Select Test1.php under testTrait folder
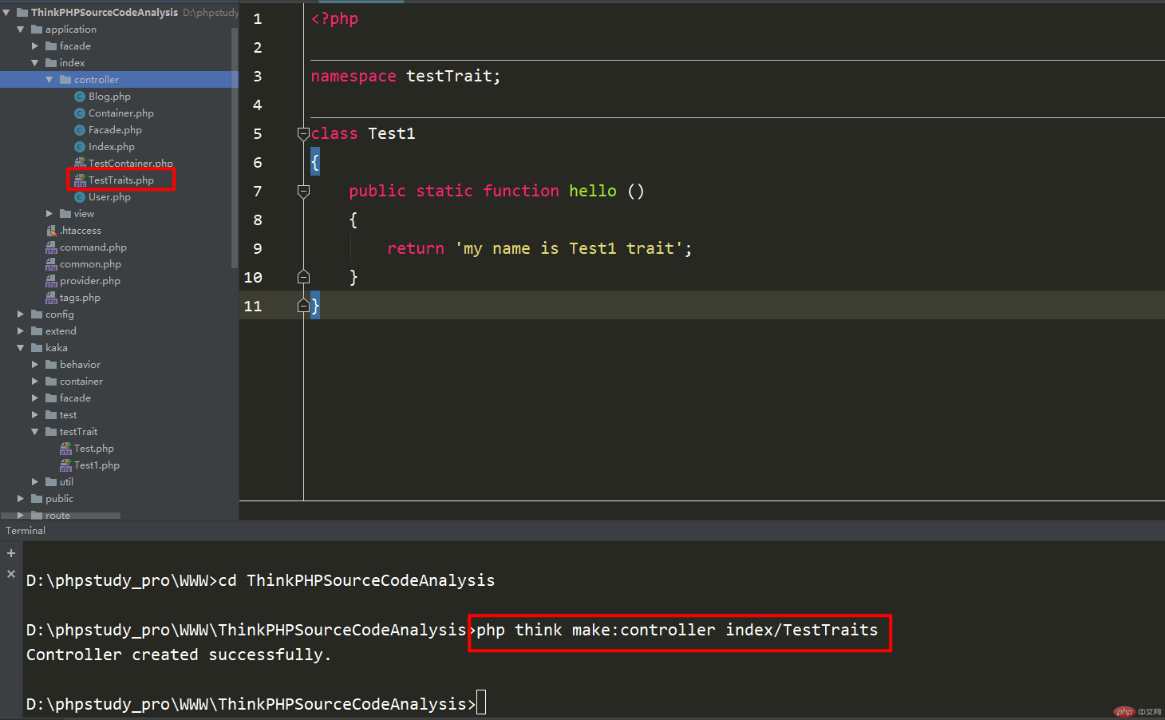This screenshot has height=720, width=1165. pyautogui.click(x=97, y=465)
